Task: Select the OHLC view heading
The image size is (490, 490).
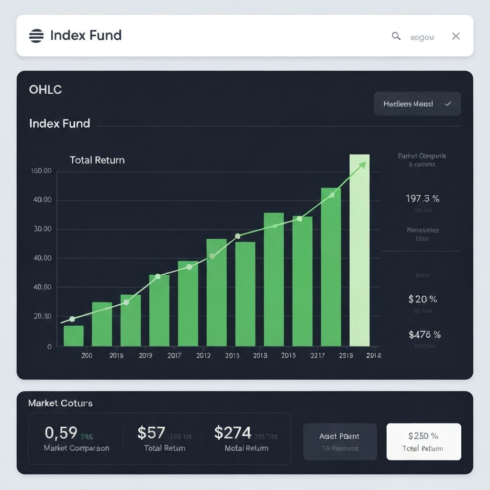Action: coord(45,89)
